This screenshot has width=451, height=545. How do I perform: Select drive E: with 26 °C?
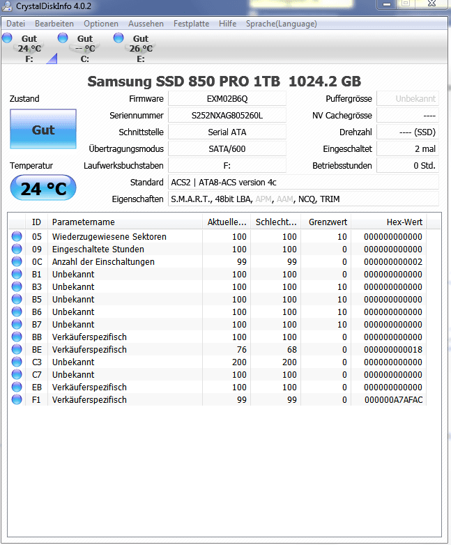coord(140,49)
